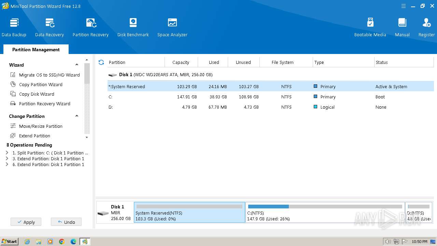437x246 pixels.
Task: Select the Disk 1 header row in the list
Action: [x=270, y=74]
